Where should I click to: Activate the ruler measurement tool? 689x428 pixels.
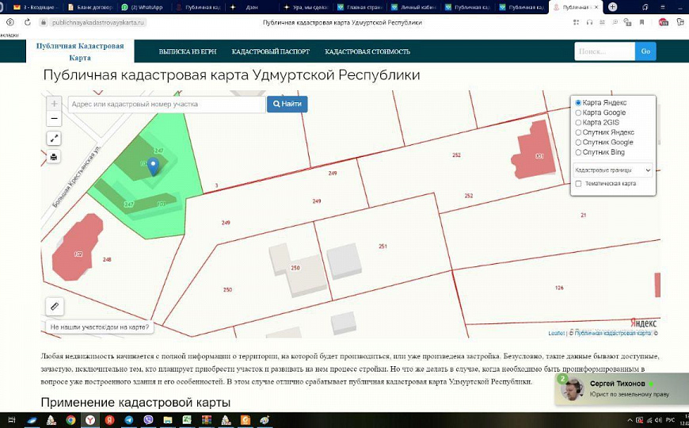[55, 306]
